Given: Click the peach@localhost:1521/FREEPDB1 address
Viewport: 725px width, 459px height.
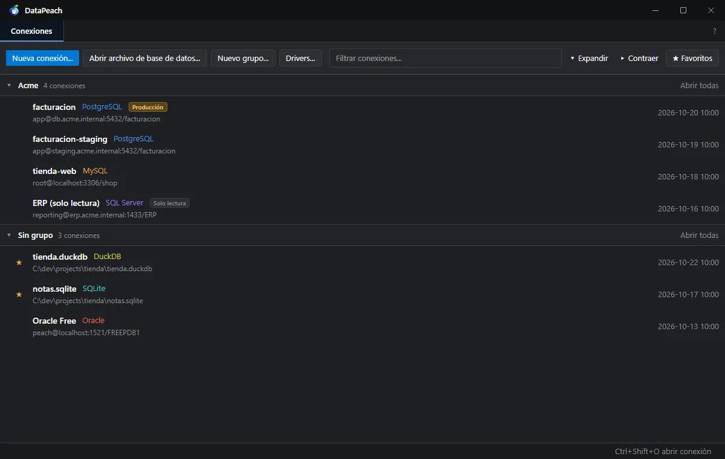Looking at the screenshot, I should click(86, 333).
